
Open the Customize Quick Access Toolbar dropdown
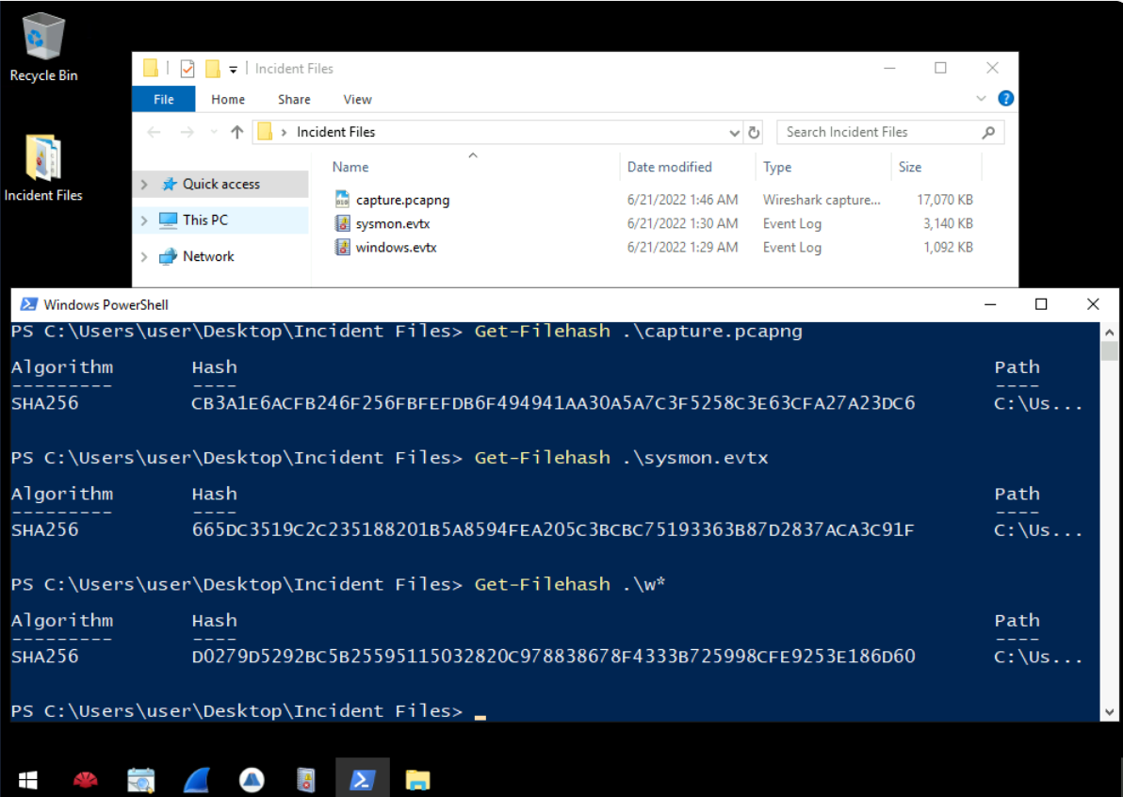[233, 70]
